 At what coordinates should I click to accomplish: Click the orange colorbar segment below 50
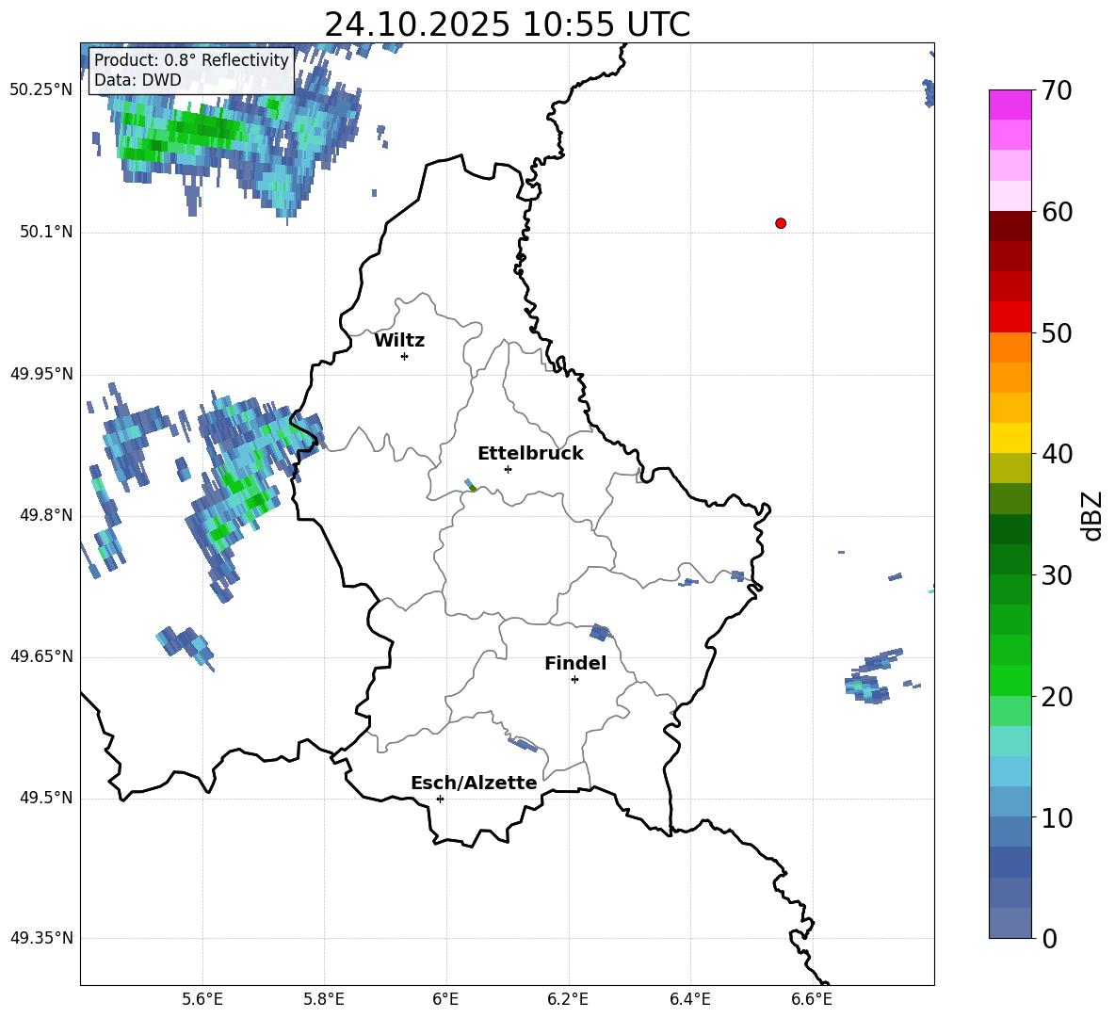[1010, 347]
